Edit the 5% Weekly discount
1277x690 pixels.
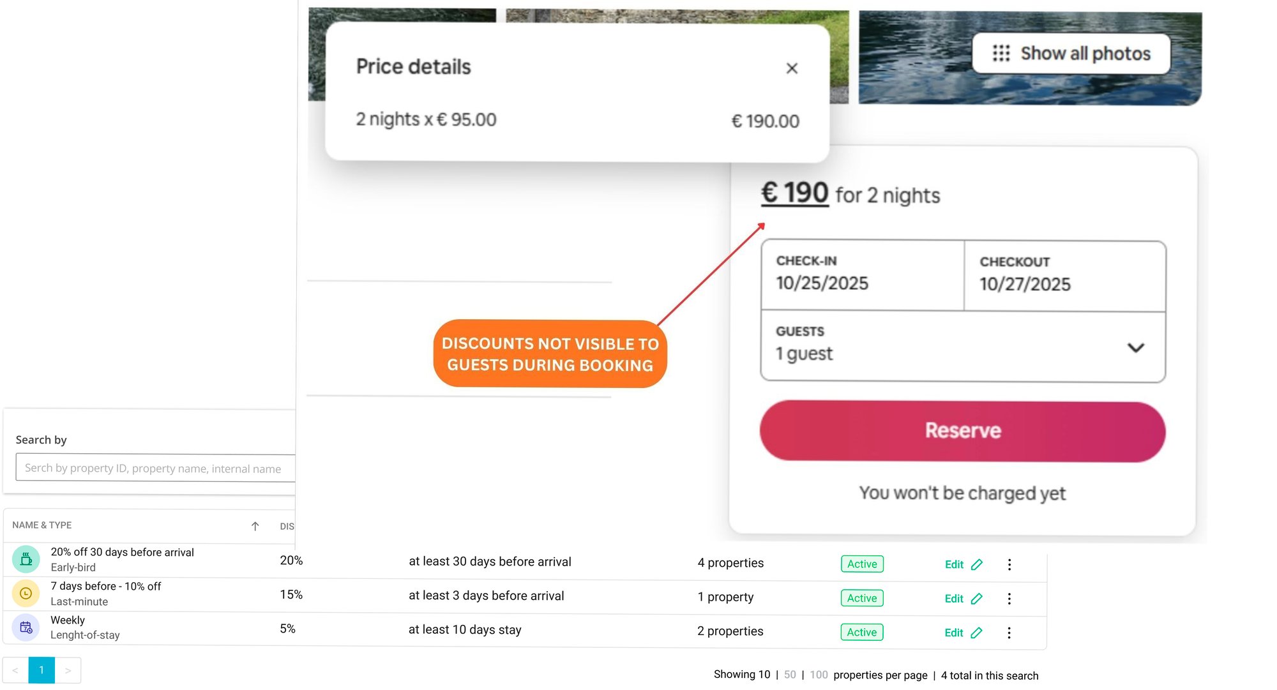coord(963,633)
